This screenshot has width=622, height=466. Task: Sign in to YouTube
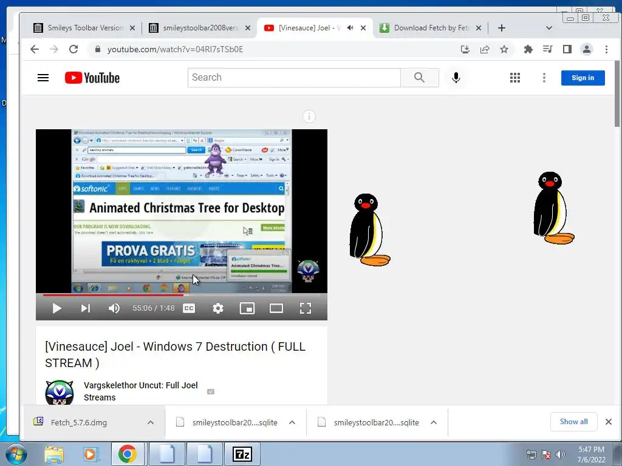click(x=583, y=78)
